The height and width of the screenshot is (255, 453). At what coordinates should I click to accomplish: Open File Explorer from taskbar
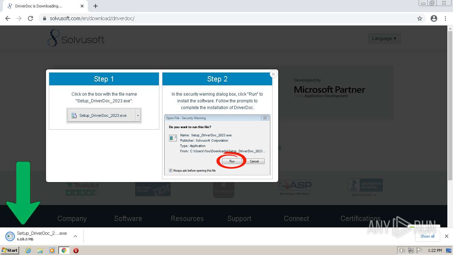pyautogui.click(x=40, y=250)
